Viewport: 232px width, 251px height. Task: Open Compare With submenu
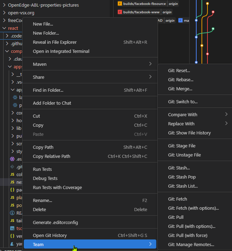pyautogui.click(x=196, y=115)
